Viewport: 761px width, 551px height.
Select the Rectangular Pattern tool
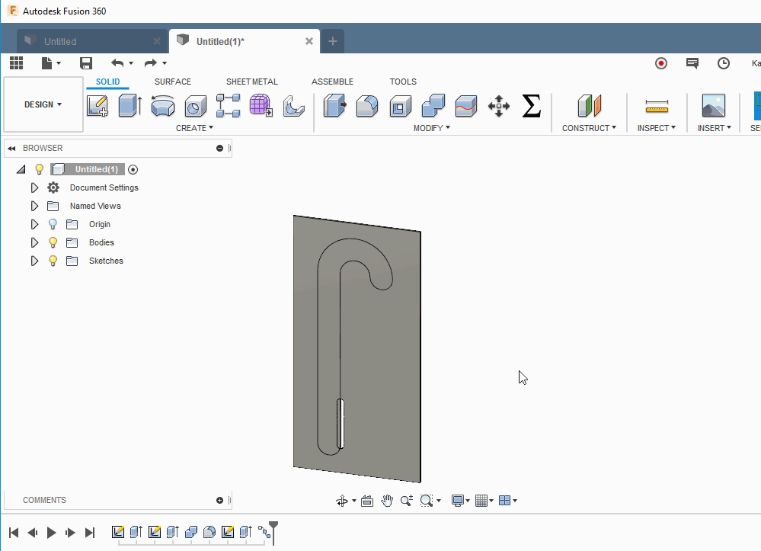coord(228,106)
